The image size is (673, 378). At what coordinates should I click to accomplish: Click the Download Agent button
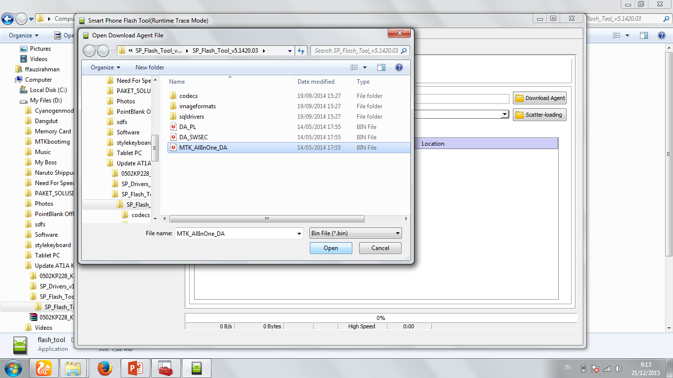pos(539,98)
